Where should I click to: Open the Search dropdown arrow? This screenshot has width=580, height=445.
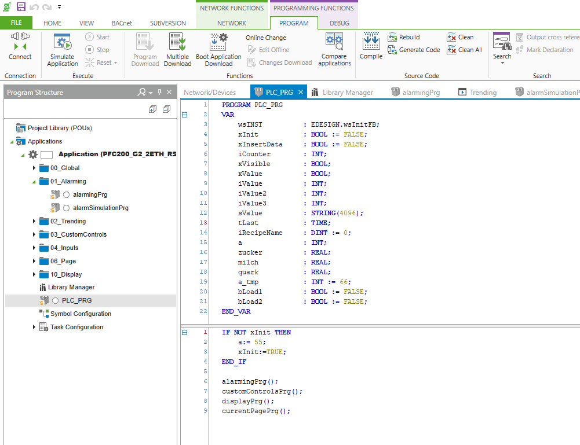click(x=502, y=63)
